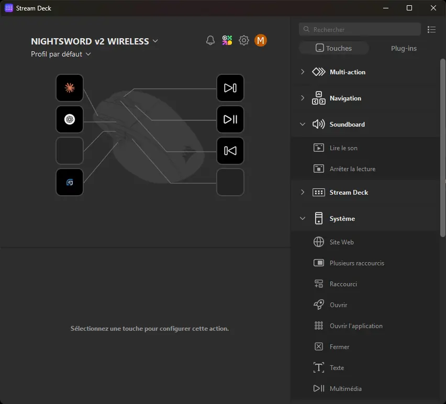Expand the Navigation category chevron
This screenshot has width=446, height=404.
click(x=303, y=98)
